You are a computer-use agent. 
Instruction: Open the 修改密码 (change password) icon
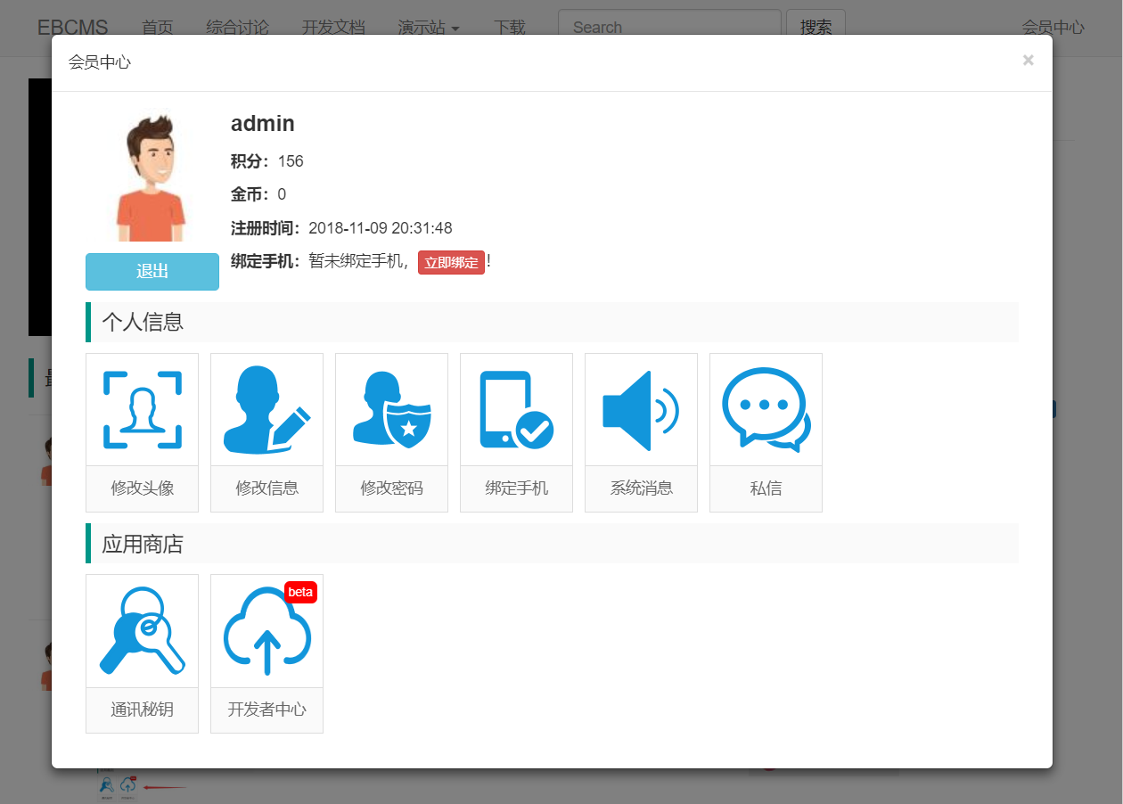click(391, 409)
